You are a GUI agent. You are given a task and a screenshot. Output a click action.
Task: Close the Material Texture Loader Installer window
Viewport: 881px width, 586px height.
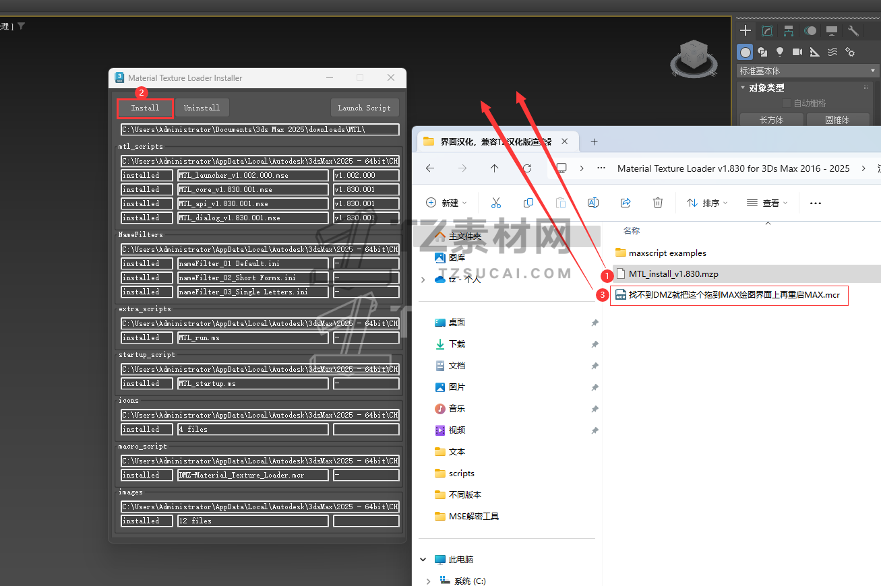point(391,77)
